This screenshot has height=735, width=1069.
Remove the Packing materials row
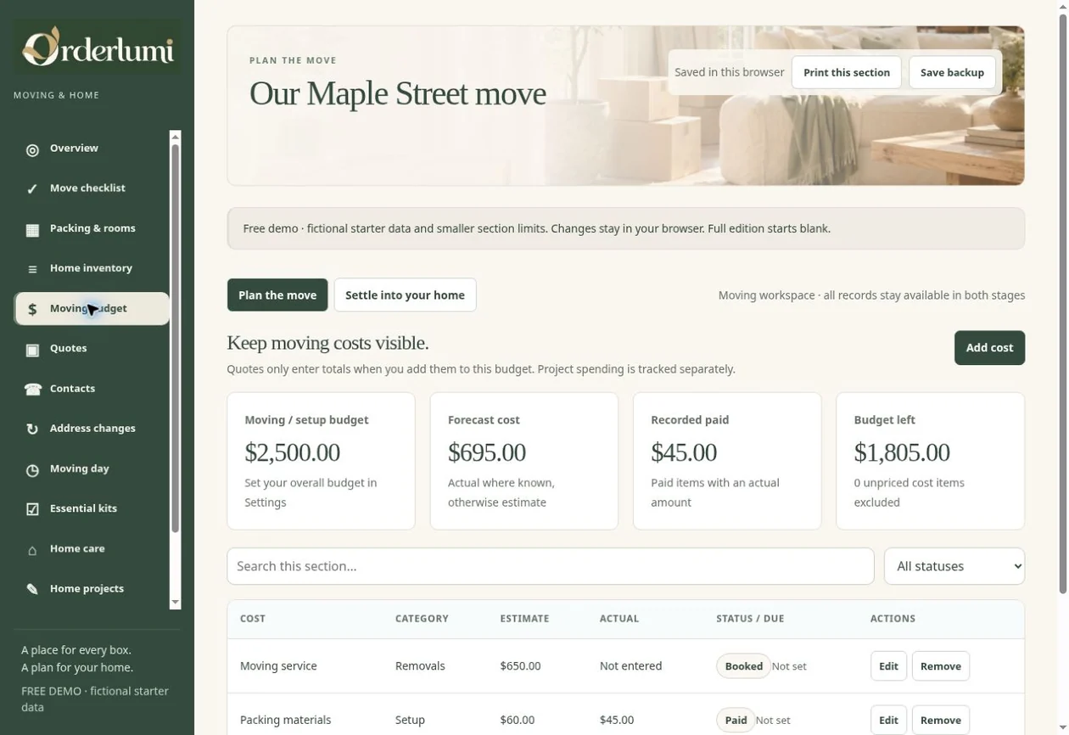[940, 720]
